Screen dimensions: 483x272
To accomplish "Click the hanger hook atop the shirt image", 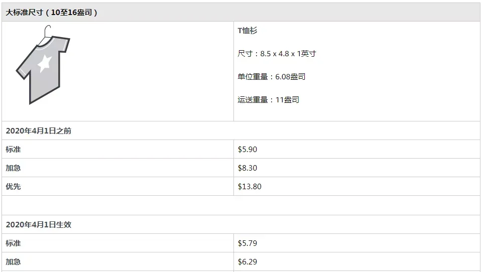I will (47, 31).
